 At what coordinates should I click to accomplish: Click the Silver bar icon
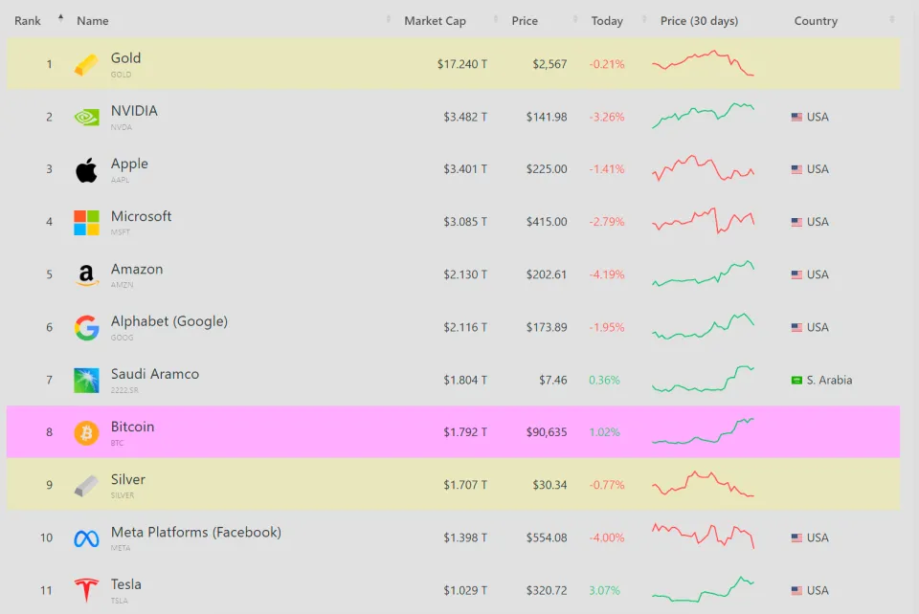[86, 485]
